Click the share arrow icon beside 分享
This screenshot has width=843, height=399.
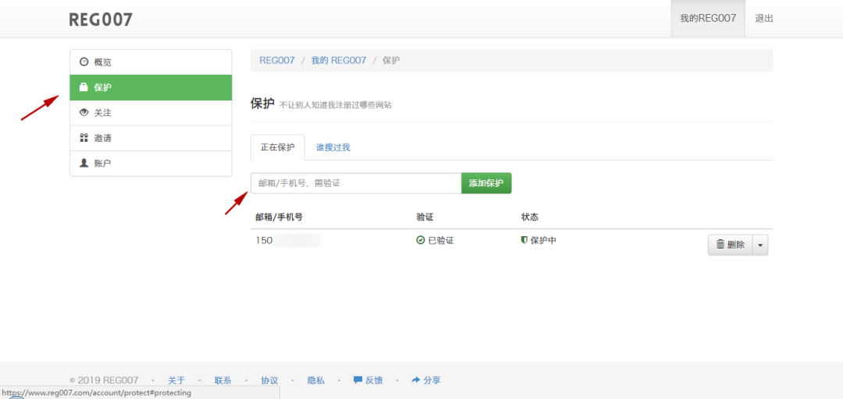(415, 380)
